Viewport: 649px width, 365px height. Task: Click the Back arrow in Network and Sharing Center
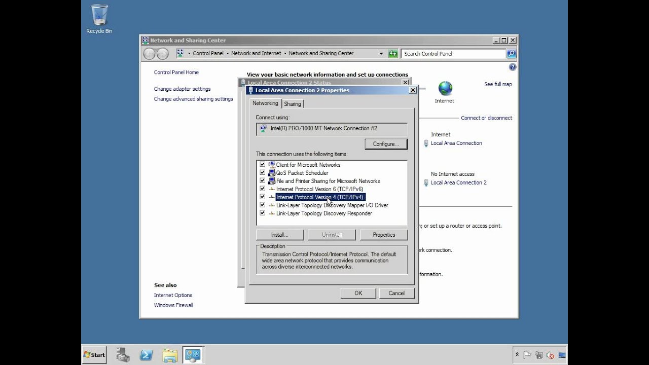[149, 53]
